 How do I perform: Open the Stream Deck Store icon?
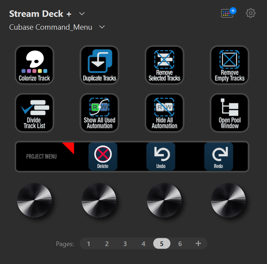tap(228, 13)
